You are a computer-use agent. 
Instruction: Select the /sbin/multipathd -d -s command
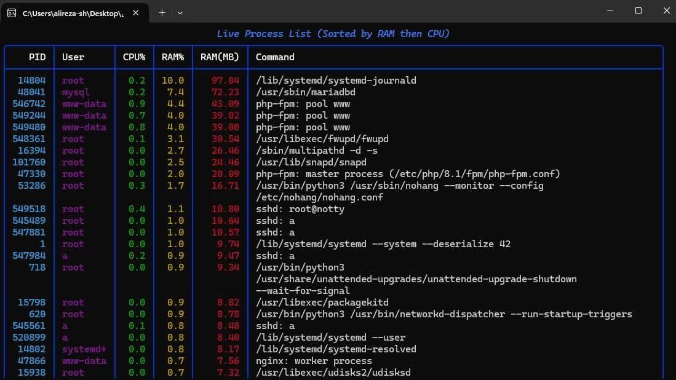point(316,151)
